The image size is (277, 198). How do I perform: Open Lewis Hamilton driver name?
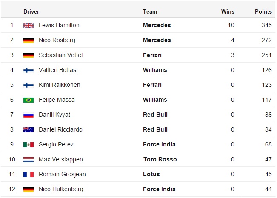[59, 26]
